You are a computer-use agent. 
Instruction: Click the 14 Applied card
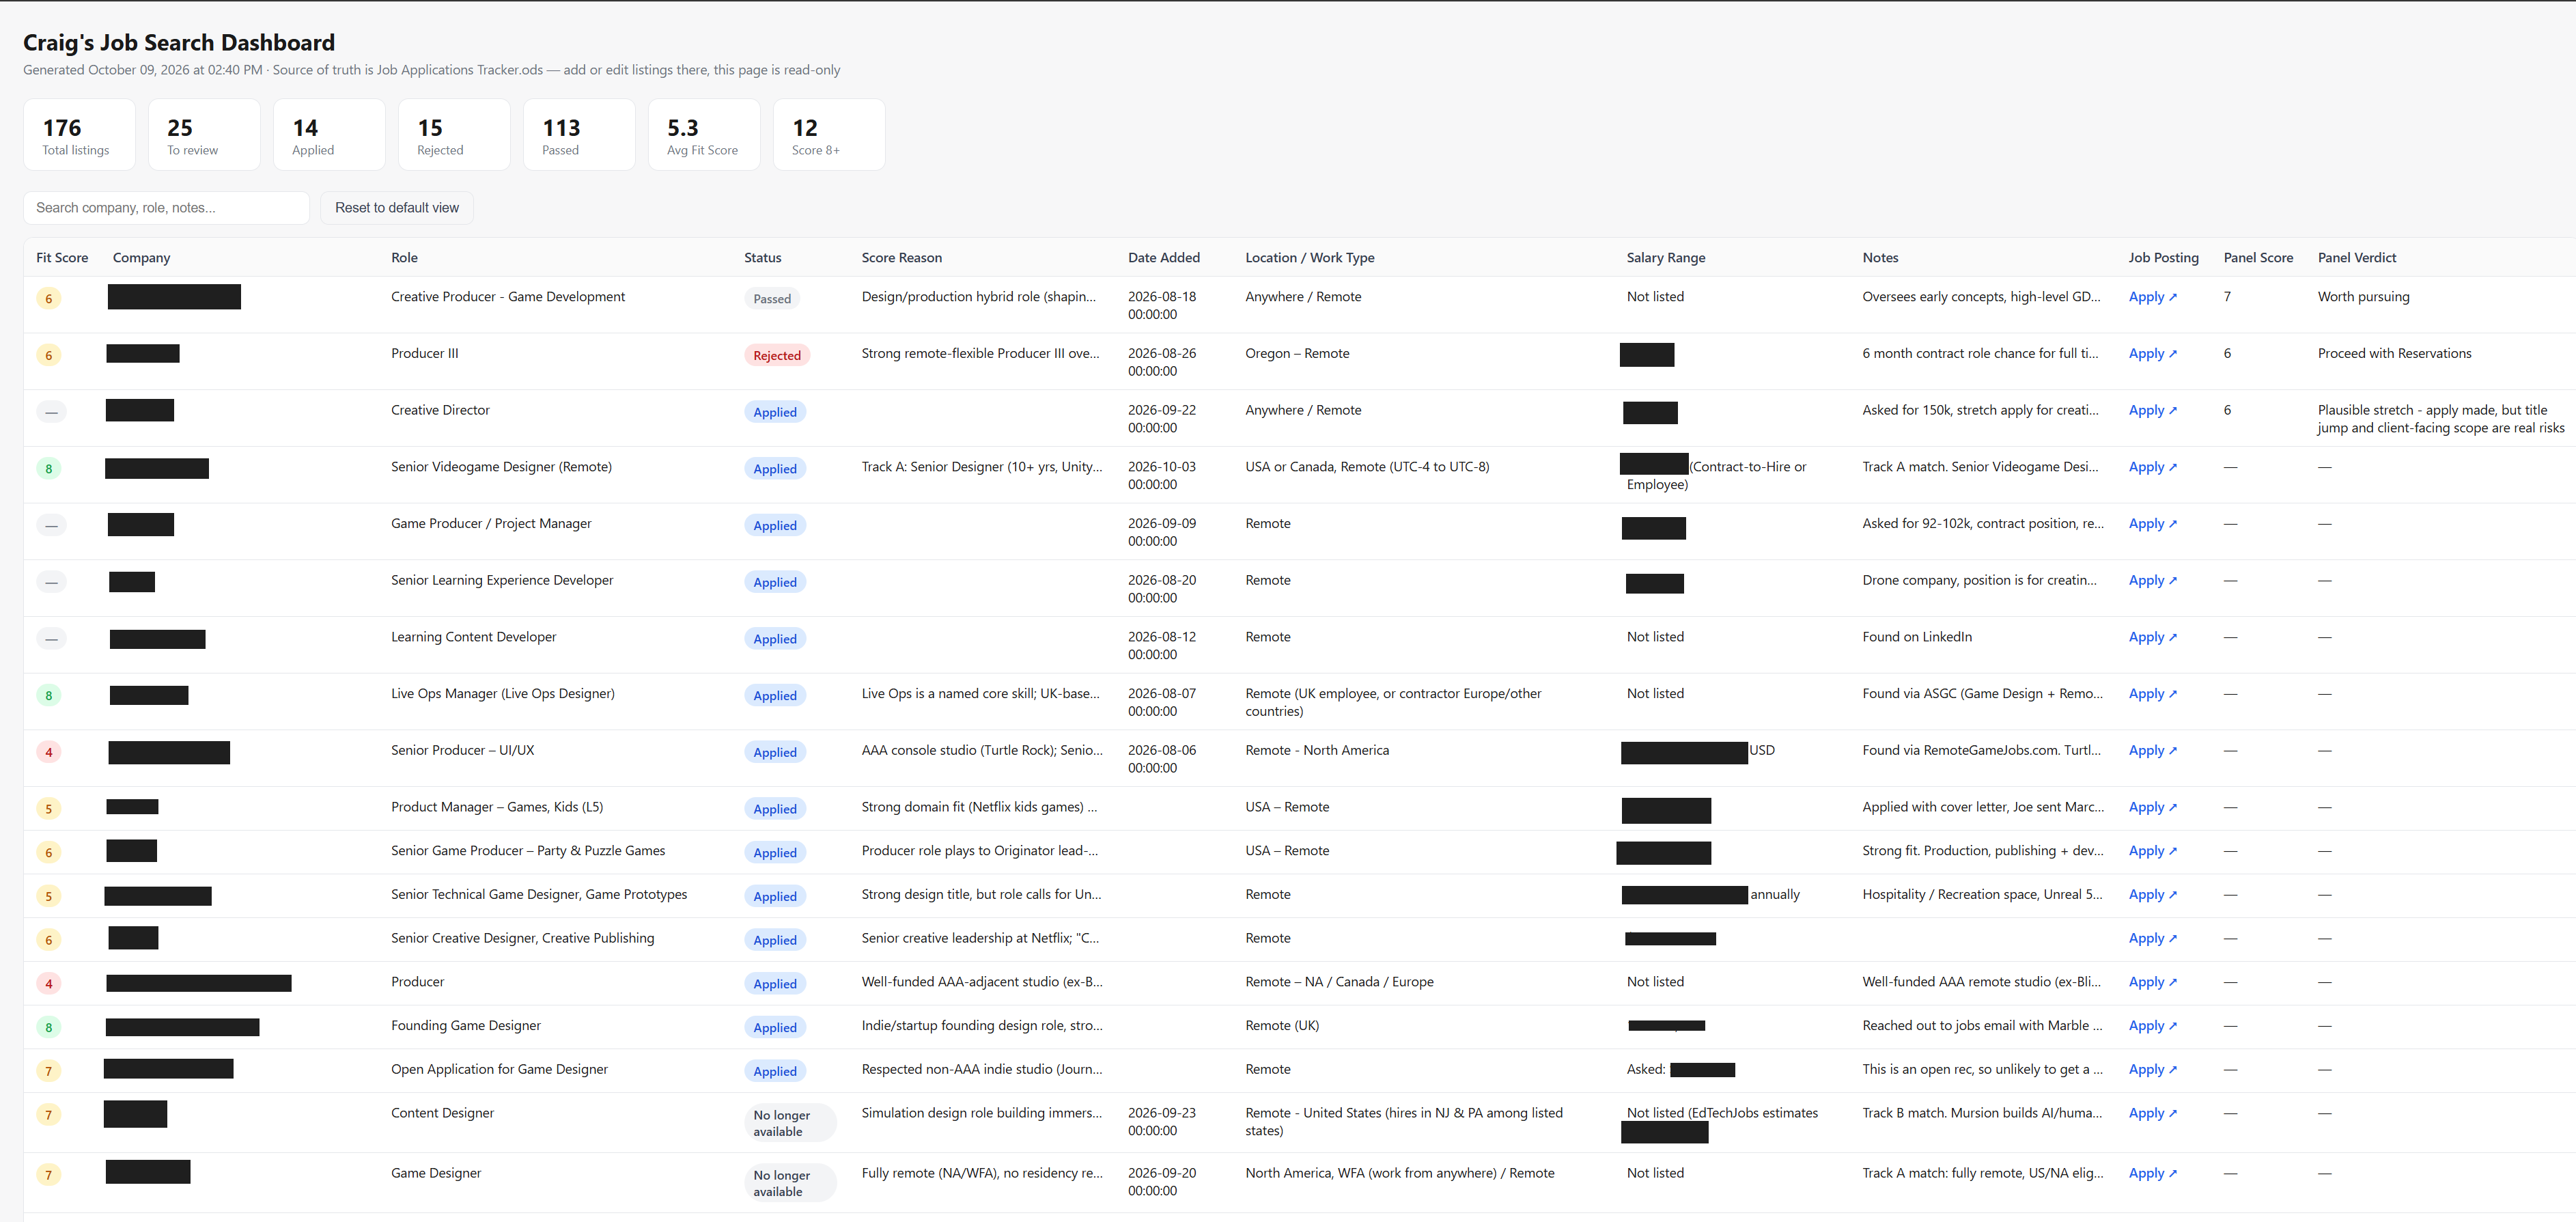[329, 135]
